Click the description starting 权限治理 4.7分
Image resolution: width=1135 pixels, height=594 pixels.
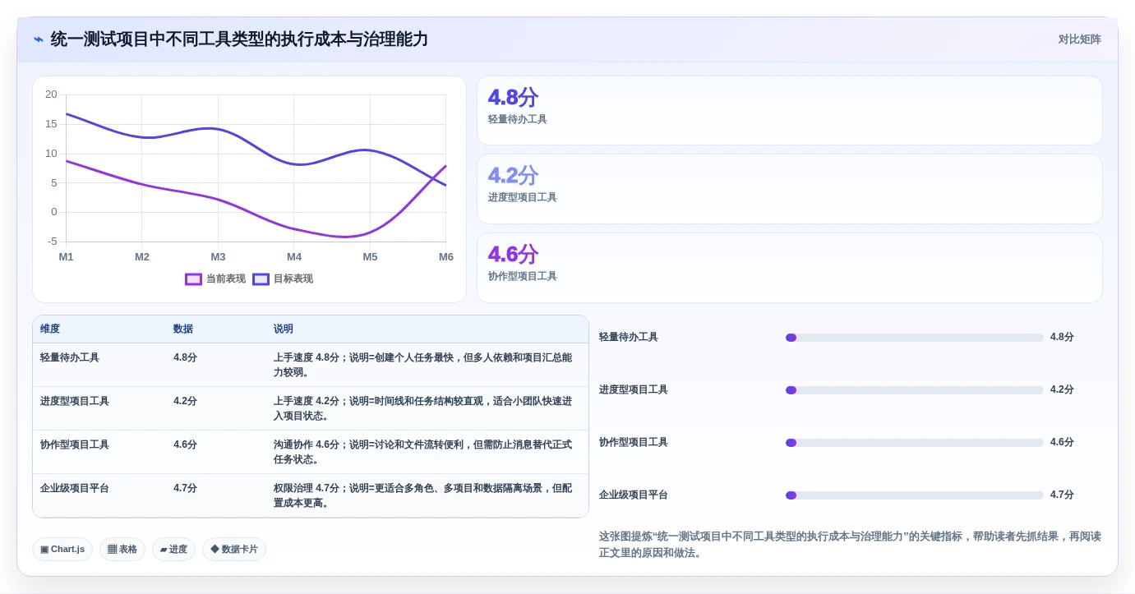pyautogui.click(x=423, y=495)
